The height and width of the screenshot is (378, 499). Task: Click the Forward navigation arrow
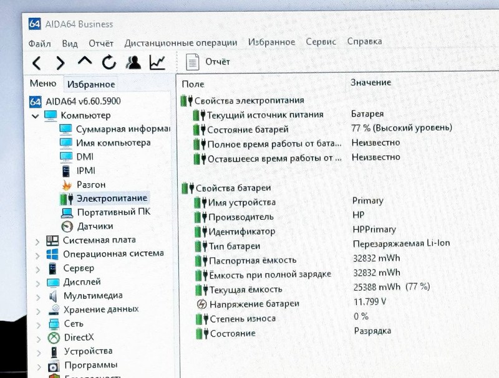coord(60,62)
